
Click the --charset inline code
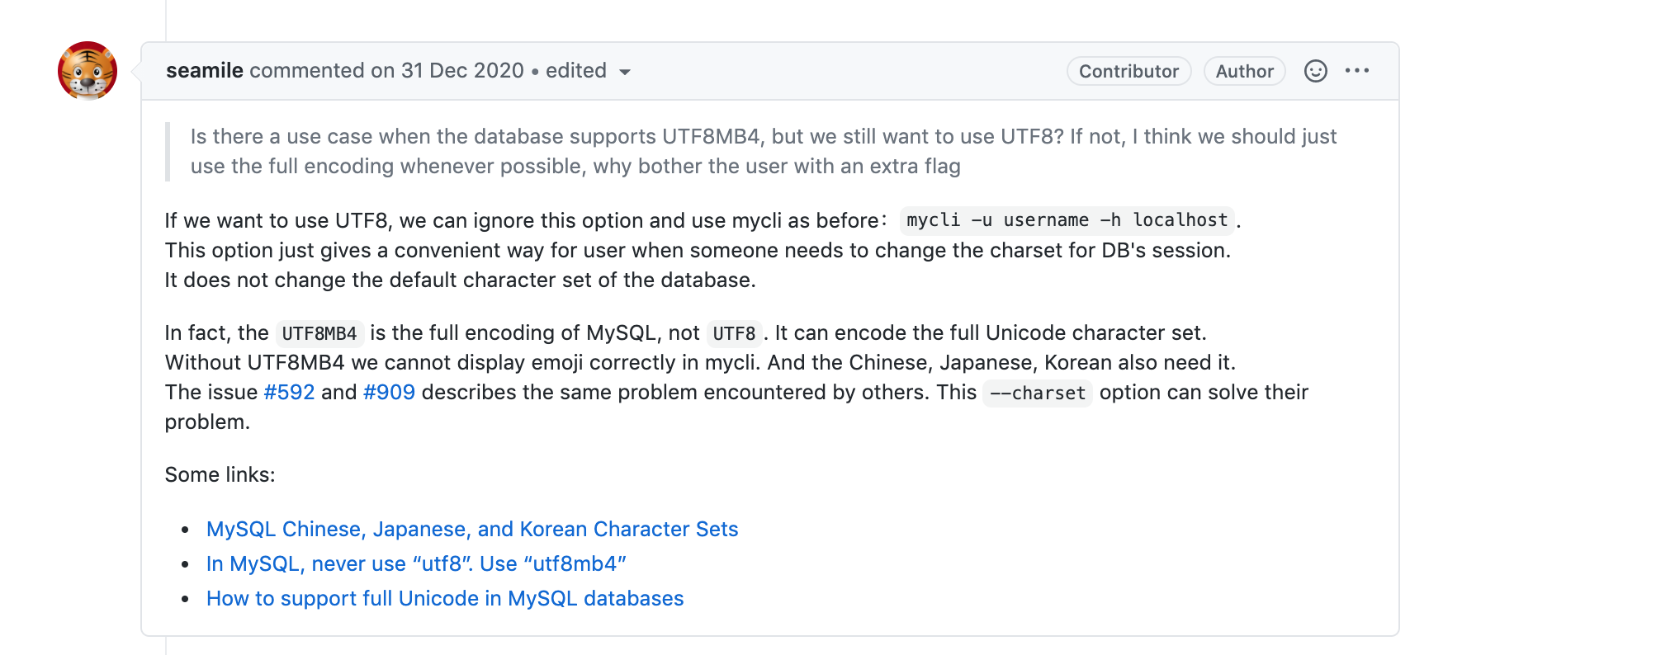1037,393
